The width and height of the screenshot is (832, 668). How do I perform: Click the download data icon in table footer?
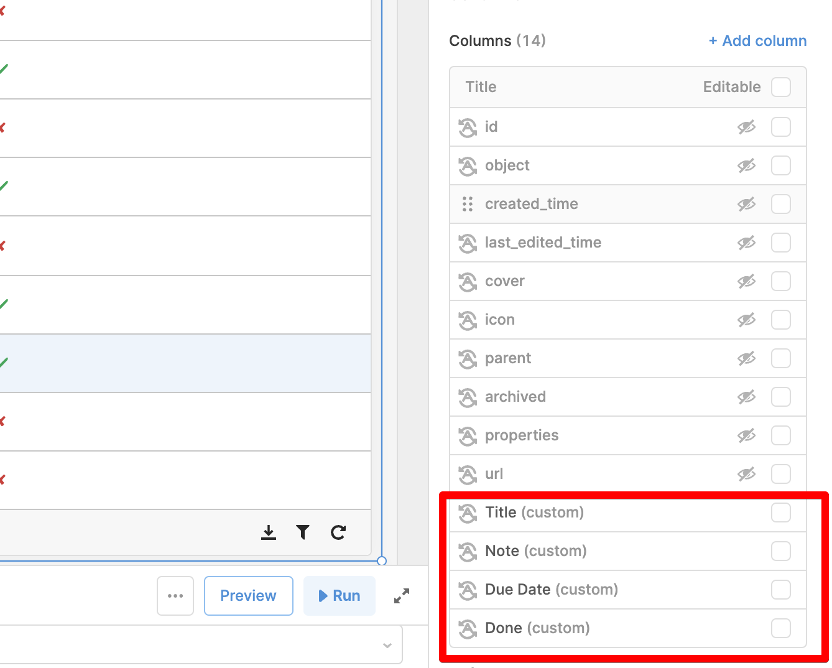tap(269, 532)
